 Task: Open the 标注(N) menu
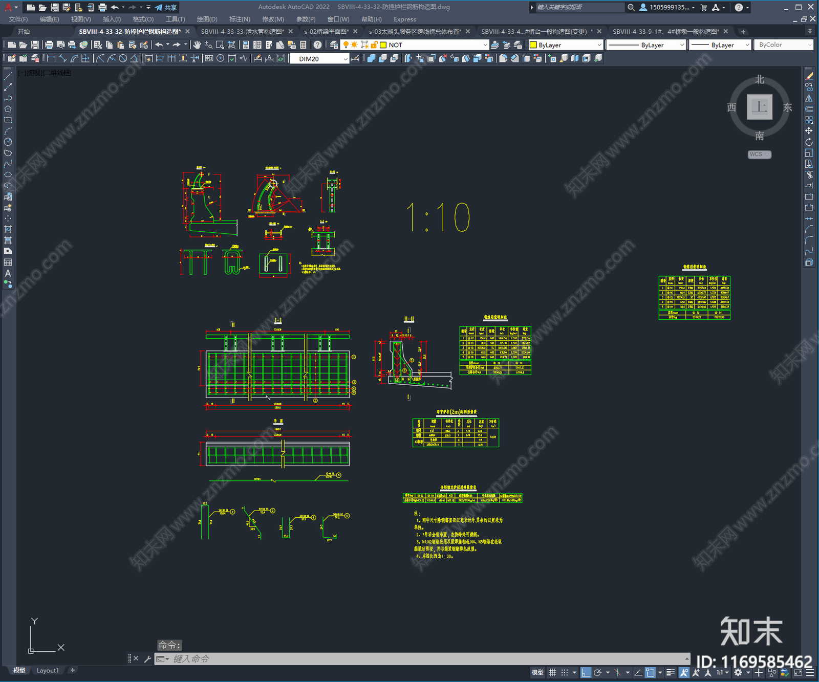click(240, 19)
